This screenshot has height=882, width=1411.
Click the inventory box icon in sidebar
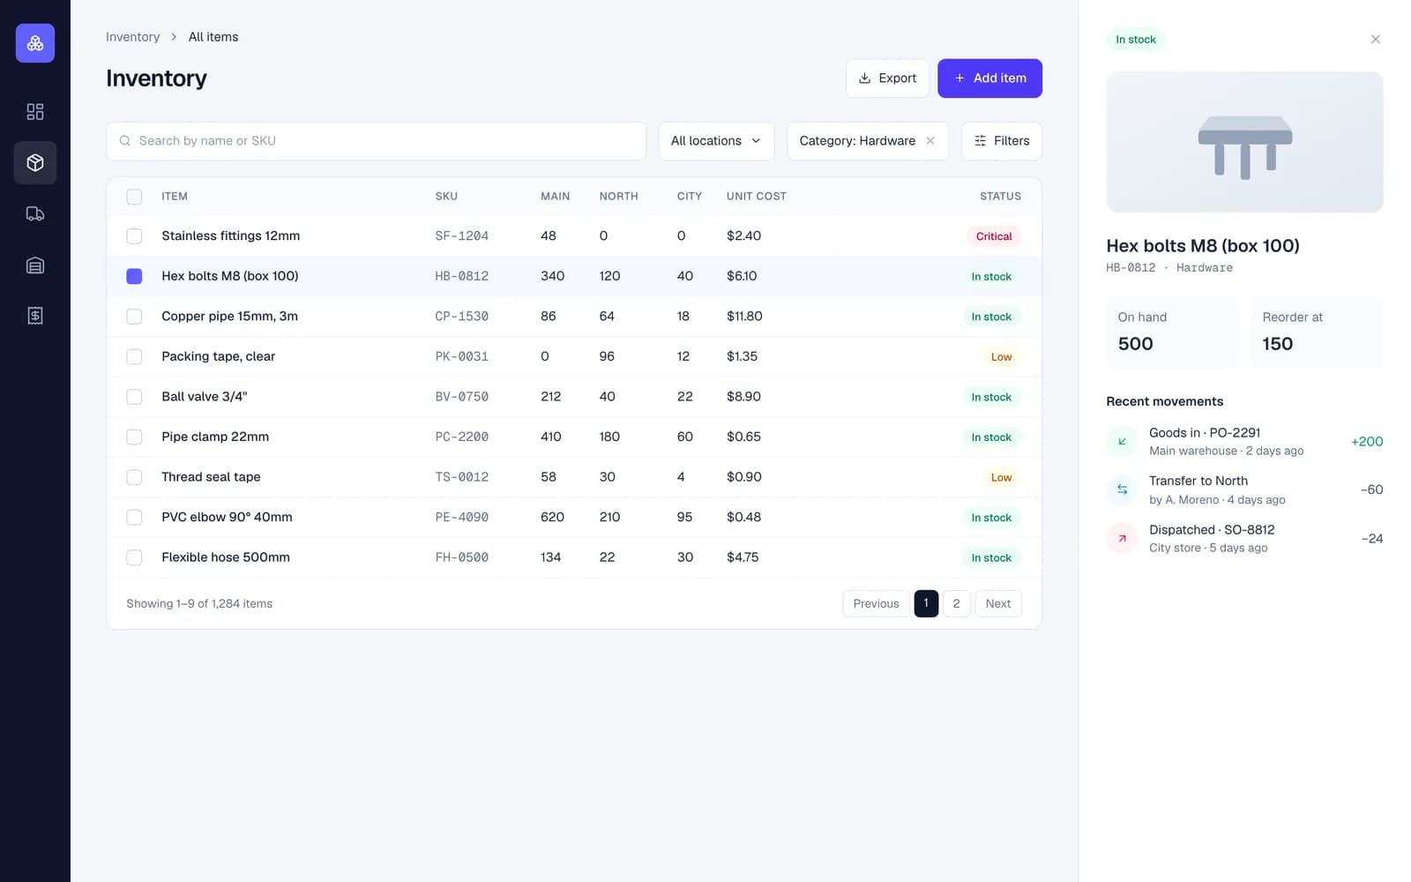[x=35, y=163]
